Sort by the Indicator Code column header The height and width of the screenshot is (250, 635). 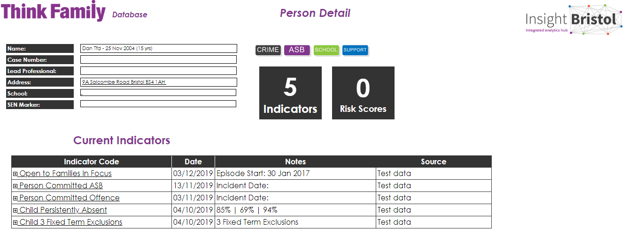[92, 162]
